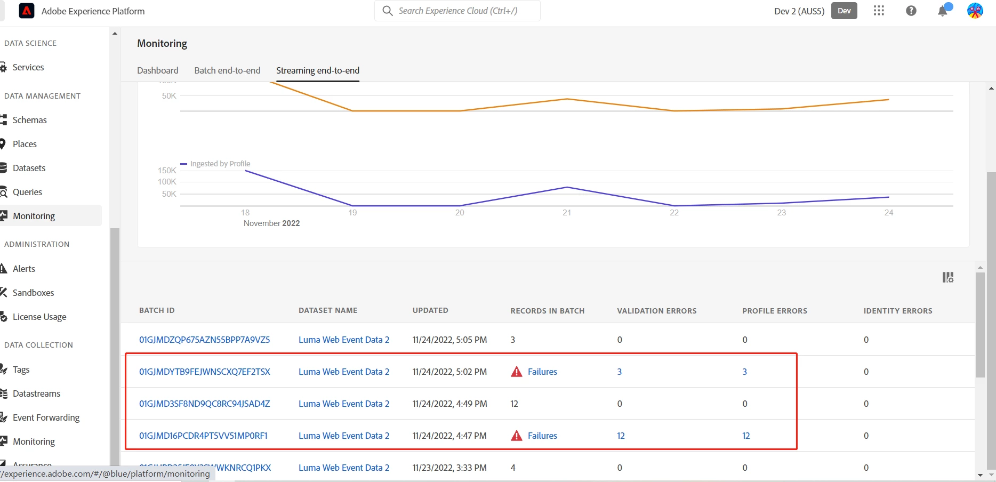Viewport: 996px width, 482px height.
Task: Click the Sandboxes icon in sidebar
Action: point(3,293)
